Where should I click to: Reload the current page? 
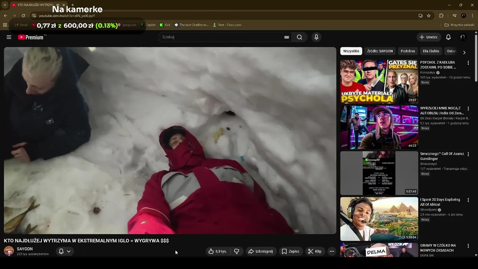click(23, 16)
